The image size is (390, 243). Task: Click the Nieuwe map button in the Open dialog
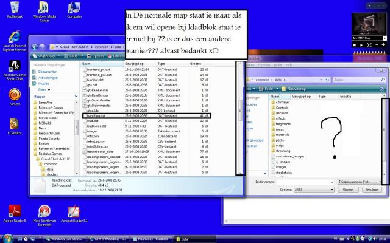294,89
